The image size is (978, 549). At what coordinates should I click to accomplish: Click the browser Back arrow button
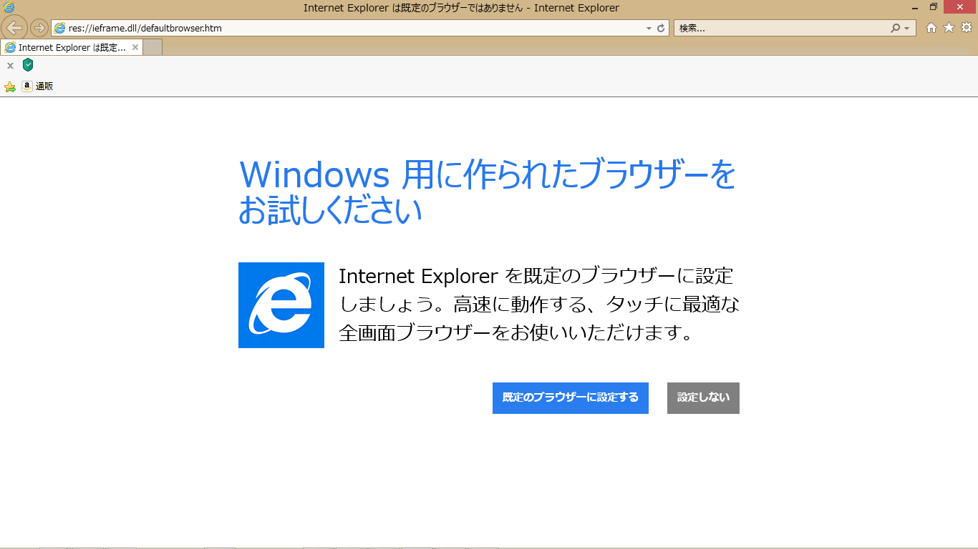[x=14, y=28]
